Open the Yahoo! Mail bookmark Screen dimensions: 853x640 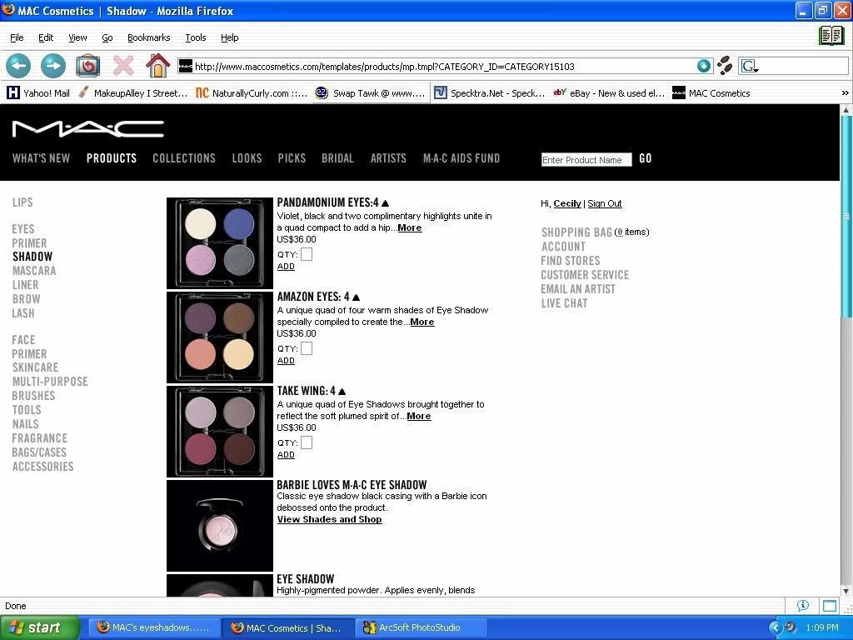(x=38, y=93)
